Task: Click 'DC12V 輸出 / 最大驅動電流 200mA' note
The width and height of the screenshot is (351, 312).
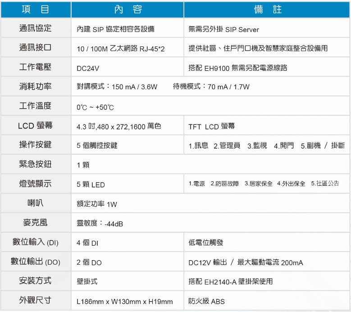Action: coord(246,262)
